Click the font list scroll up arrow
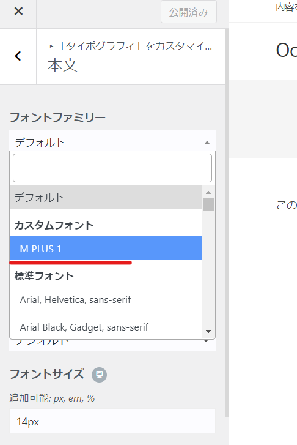Screen dimensions: 297x445 coord(208,192)
